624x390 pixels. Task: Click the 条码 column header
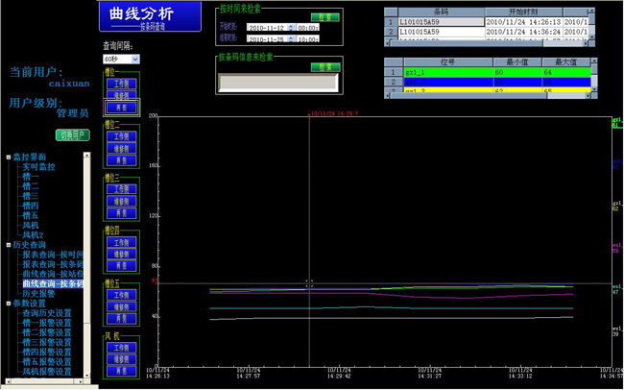(x=442, y=12)
